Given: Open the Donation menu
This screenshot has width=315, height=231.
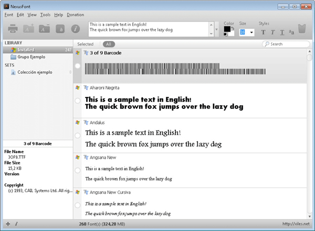Looking at the screenshot, I should [x=76, y=15].
